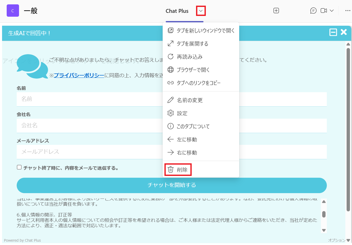Choose 名前の変更 in the tab menu
This screenshot has height=245, width=352.
[190, 100]
